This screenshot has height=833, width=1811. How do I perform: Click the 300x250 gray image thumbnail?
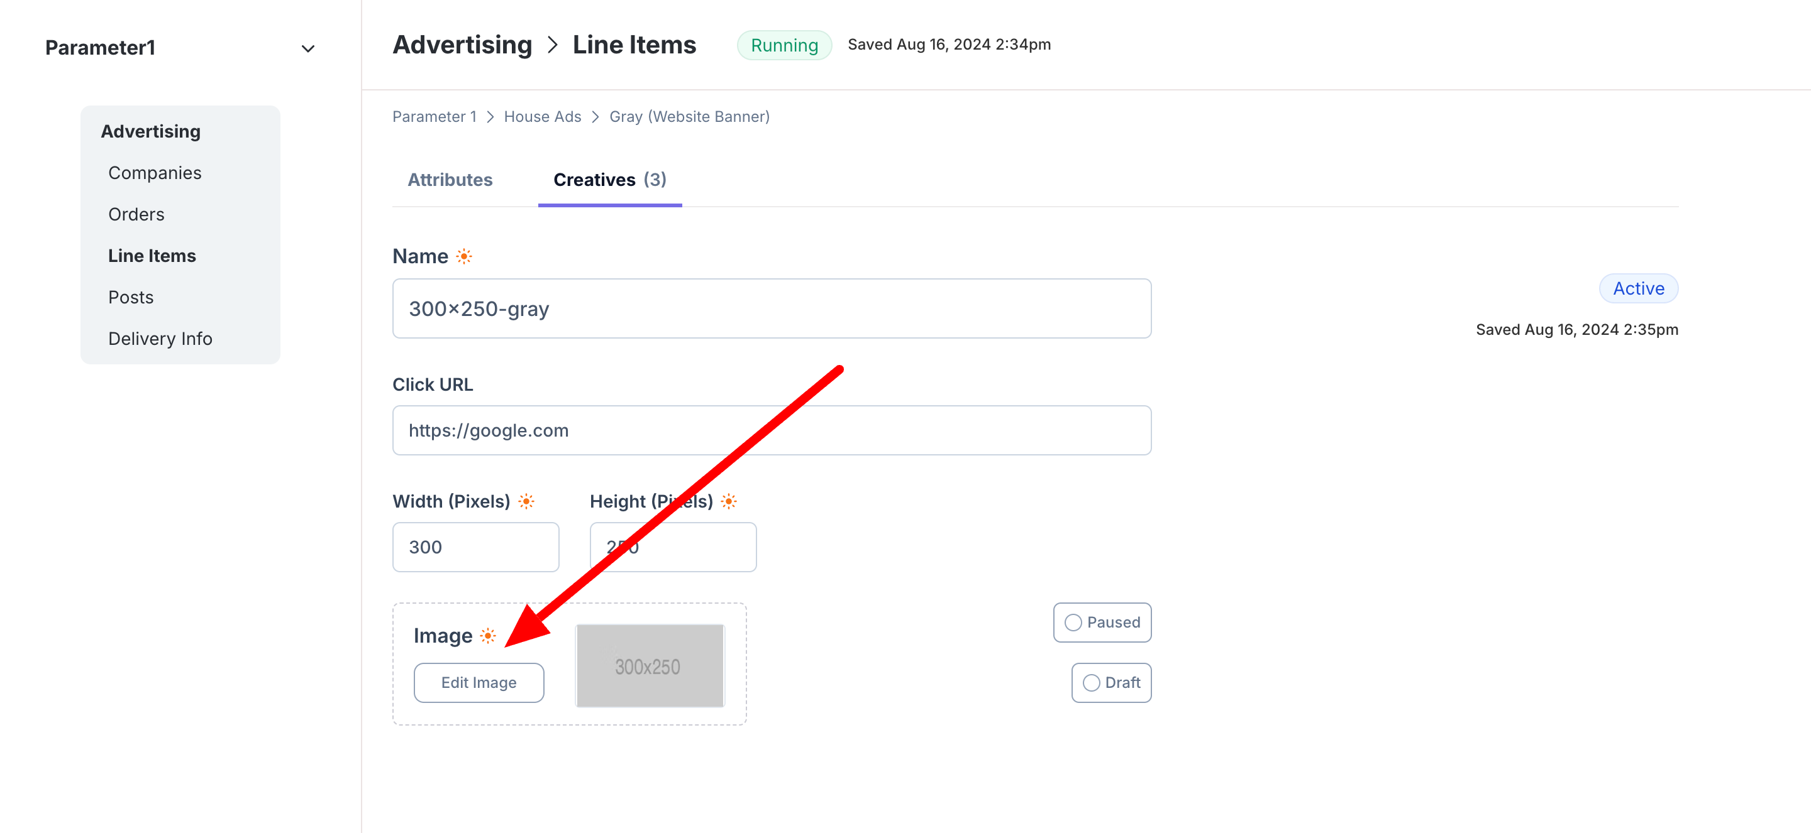[x=650, y=665]
